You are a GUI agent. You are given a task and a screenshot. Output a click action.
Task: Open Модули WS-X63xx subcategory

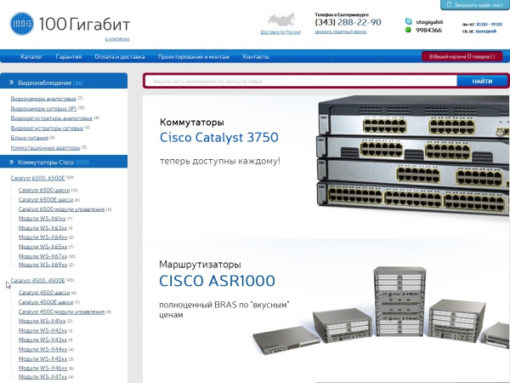pos(42,227)
